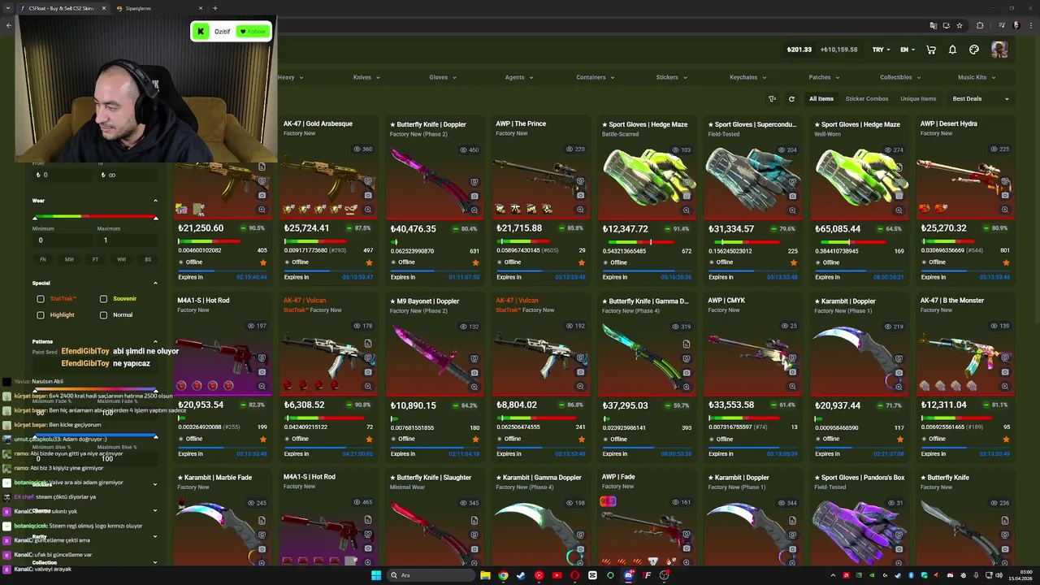Open the Stickers category menu

point(672,77)
